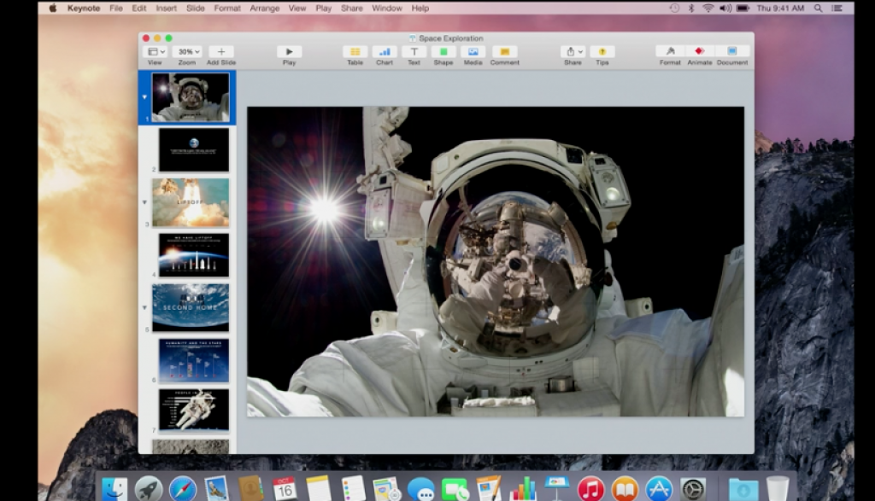Open the 30% Zoom dropdown
Viewport: 875px width, 501px height.
(x=186, y=52)
